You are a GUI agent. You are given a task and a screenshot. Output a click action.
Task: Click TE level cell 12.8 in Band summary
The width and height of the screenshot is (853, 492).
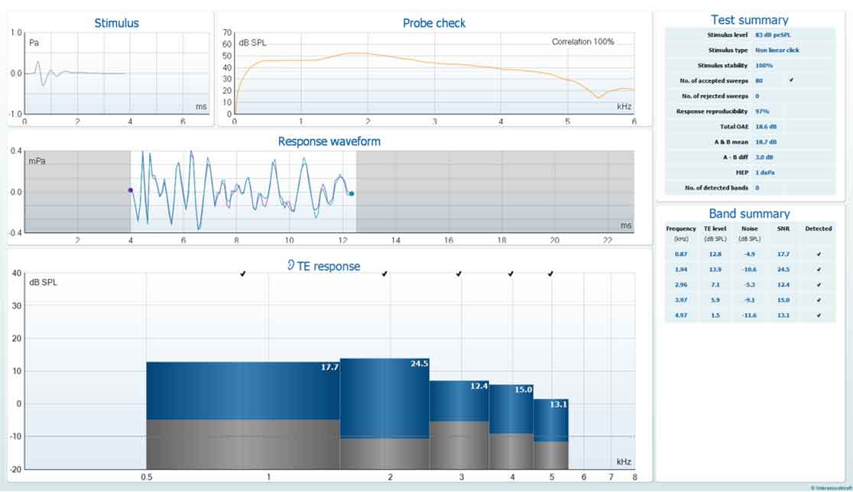click(715, 254)
